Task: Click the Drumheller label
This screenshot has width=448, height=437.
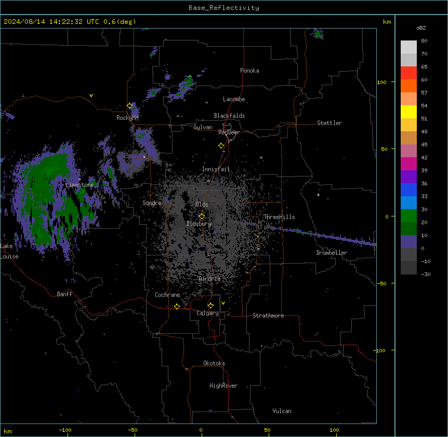Action: [332, 253]
